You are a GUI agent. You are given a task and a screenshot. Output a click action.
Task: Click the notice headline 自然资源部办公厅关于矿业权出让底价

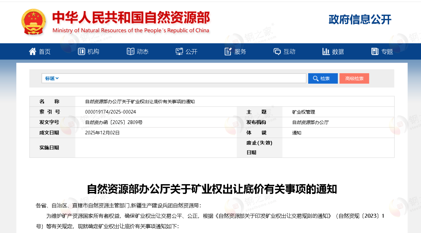(x=212, y=189)
